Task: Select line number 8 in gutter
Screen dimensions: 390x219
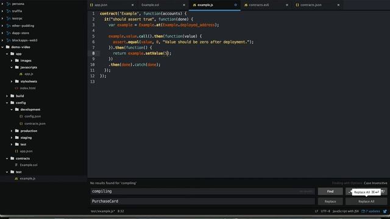Action: click(x=93, y=53)
